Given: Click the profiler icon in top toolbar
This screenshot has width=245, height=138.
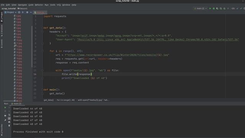Looking at the screenshot, I should coord(221,8).
